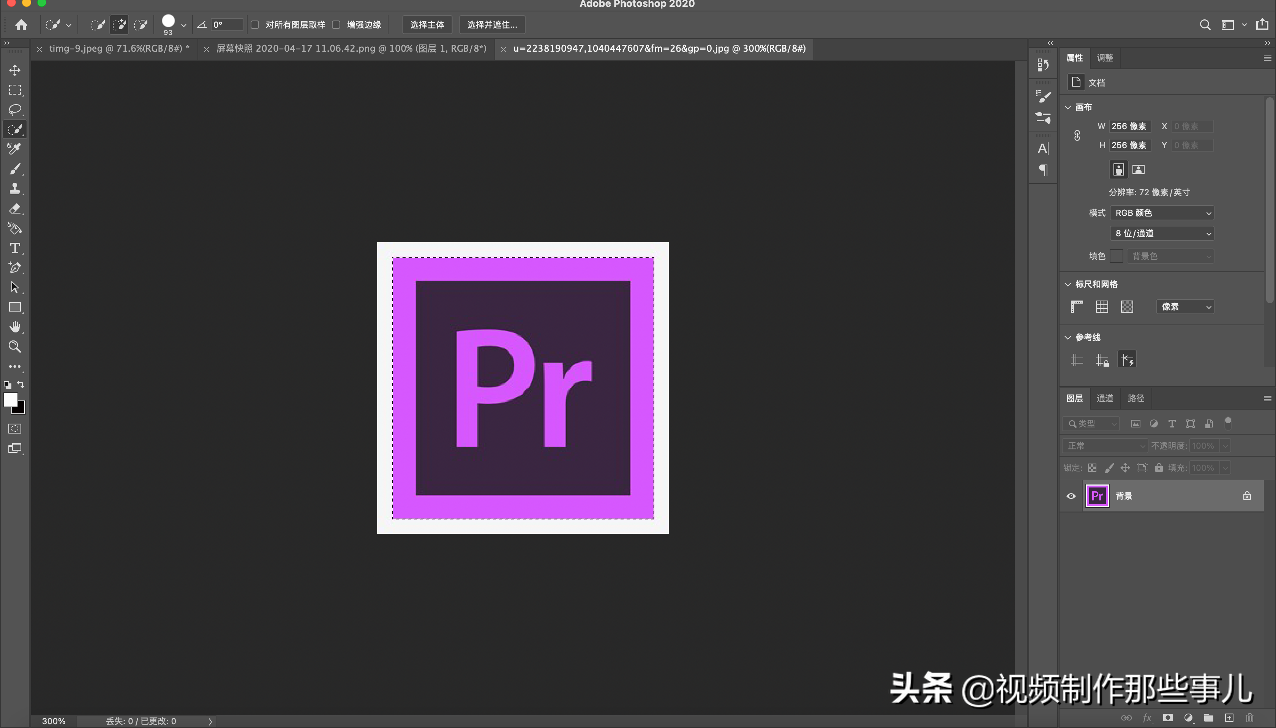Reset default foreground and background colors
1276x728 pixels.
point(8,385)
